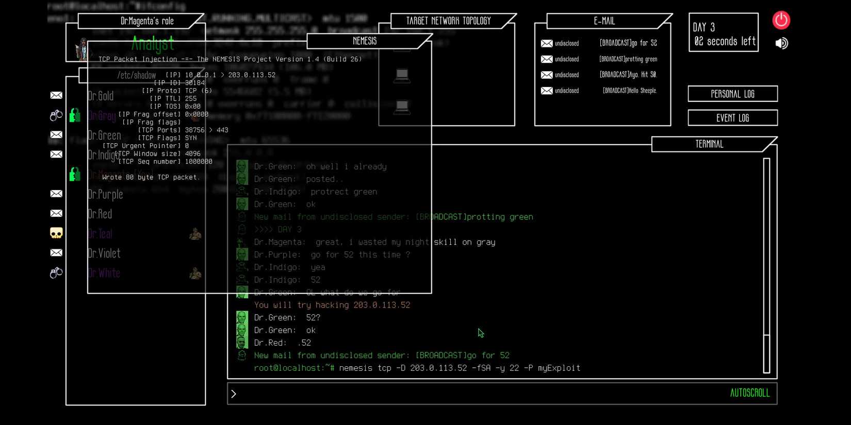Image resolution: width=851 pixels, height=425 pixels.
Task: Select the upper computer in network topology
Action: click(402, 75)
